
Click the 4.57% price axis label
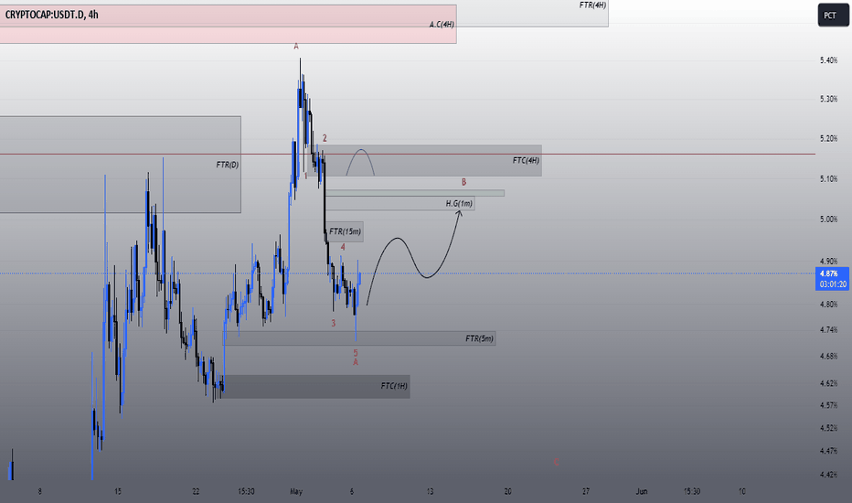(828, 405)
